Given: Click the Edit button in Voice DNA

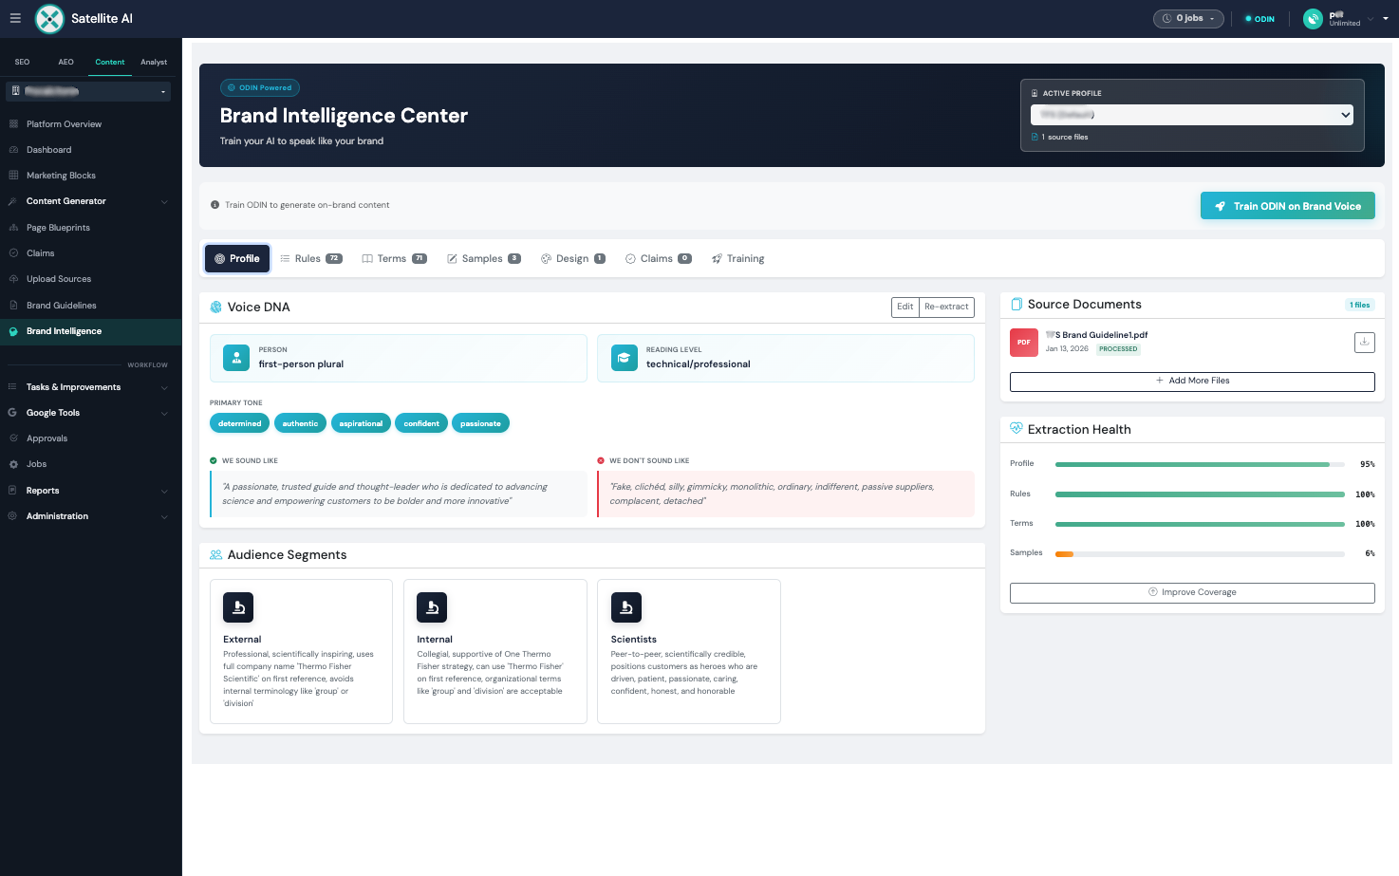Looking at the screenshot, I should tap(905, 307).
